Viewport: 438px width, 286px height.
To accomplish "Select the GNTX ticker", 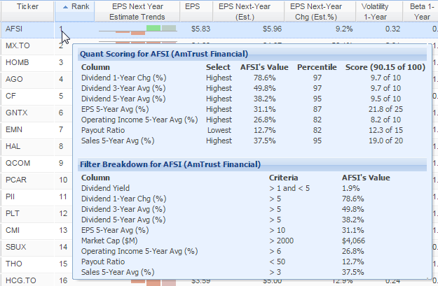I will [17, 113].
